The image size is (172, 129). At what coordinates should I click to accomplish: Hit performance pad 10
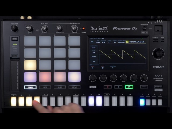(45, 53)
